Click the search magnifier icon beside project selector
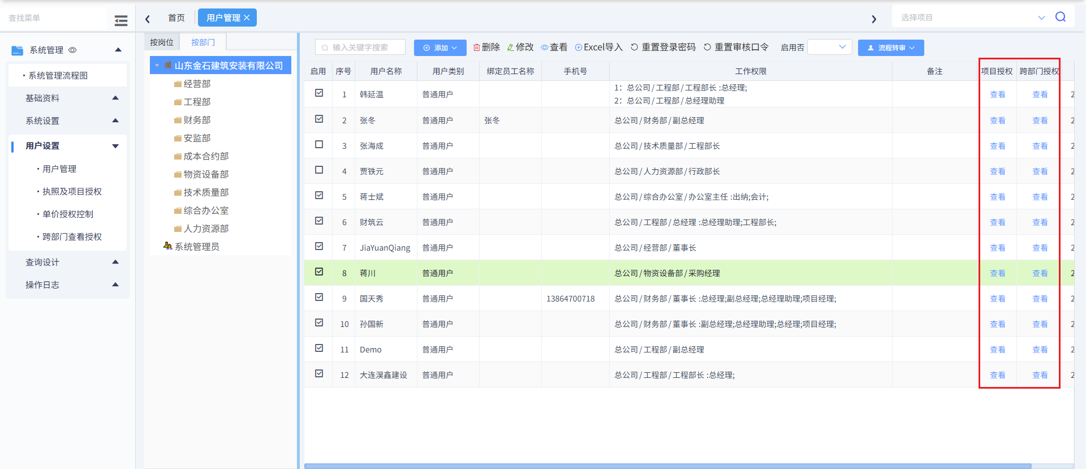 (x=1061, y=17)
